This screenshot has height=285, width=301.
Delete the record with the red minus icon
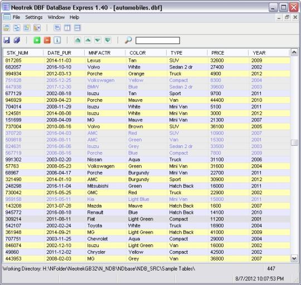(47, 40)
